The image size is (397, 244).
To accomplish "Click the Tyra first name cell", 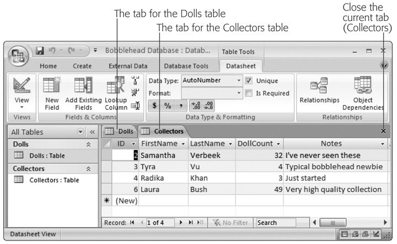I will [x=163, y=167].
